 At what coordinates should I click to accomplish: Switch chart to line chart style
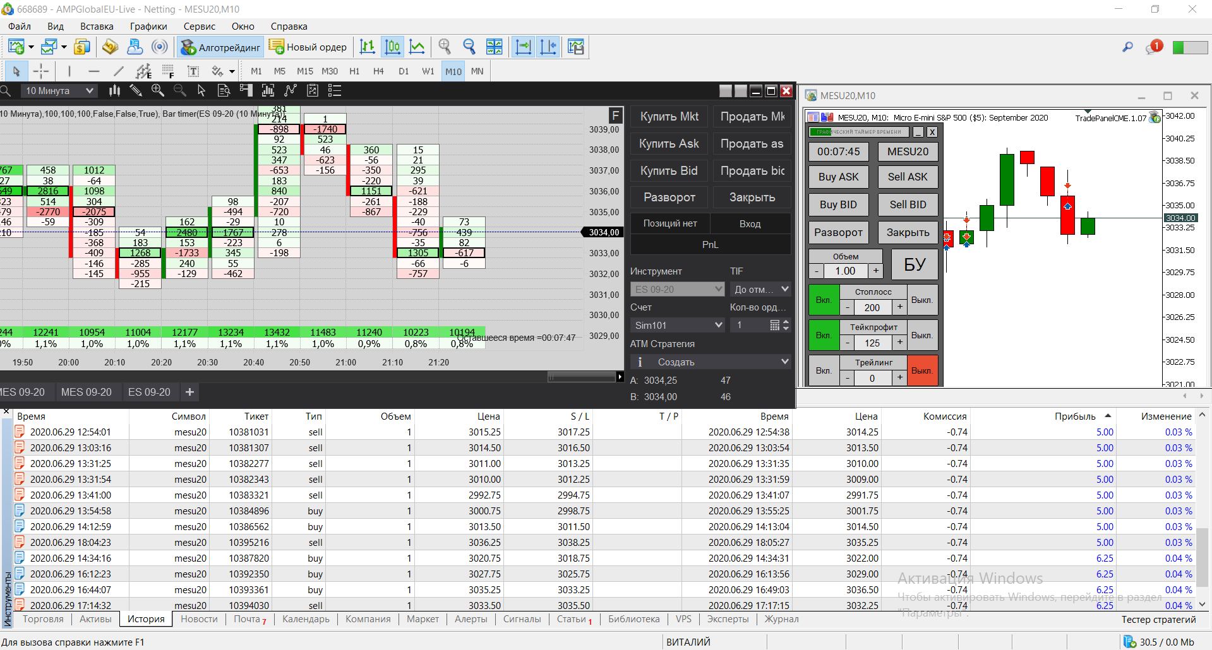click(x=417, y=47)
